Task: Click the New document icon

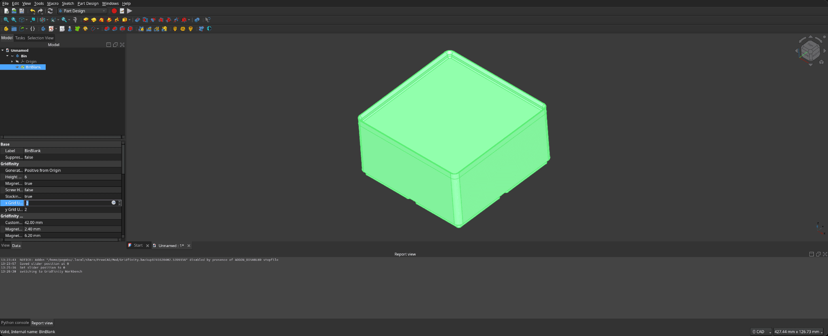Action: (6, 11)
